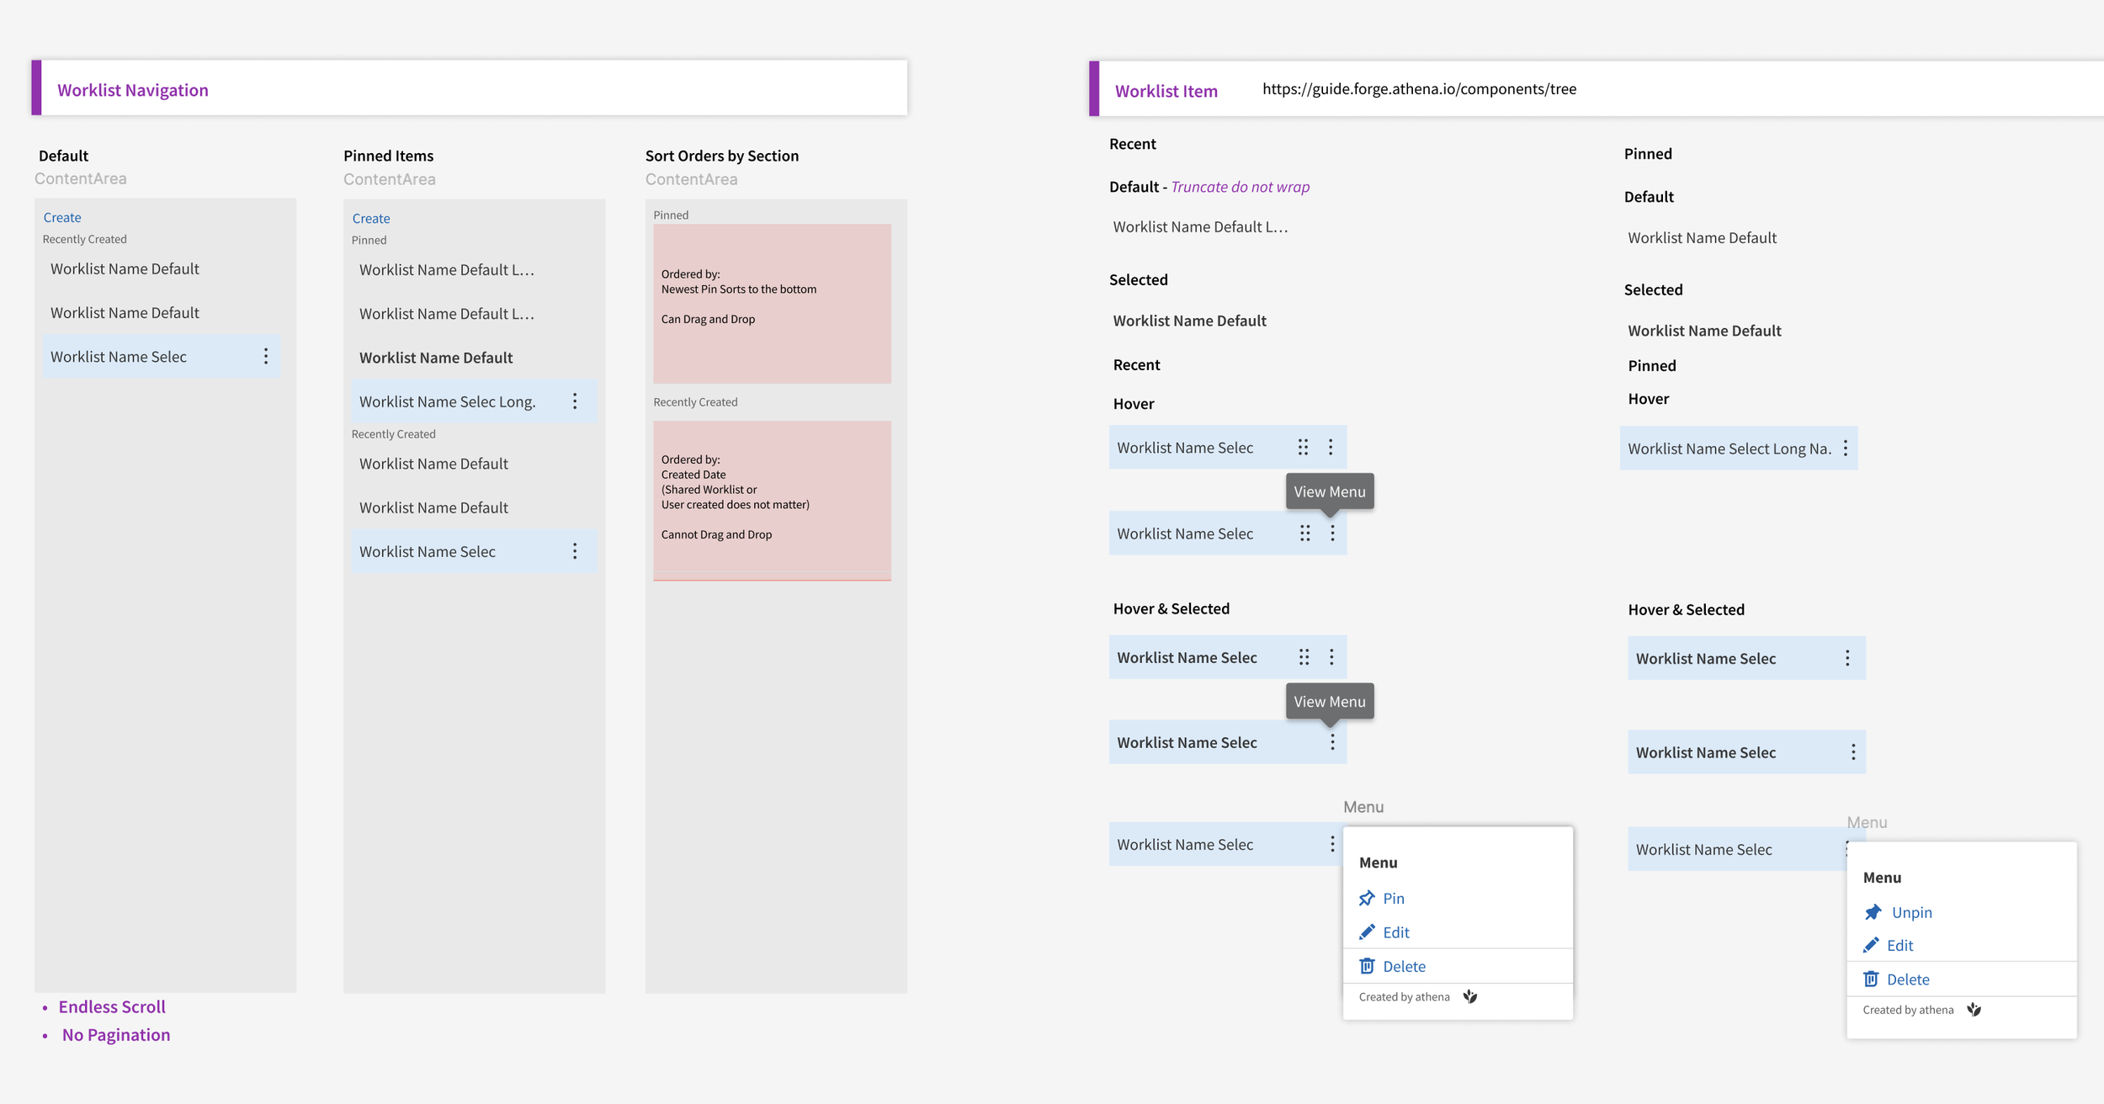Click the Unpin filled pin icon

pos(1873,912)
